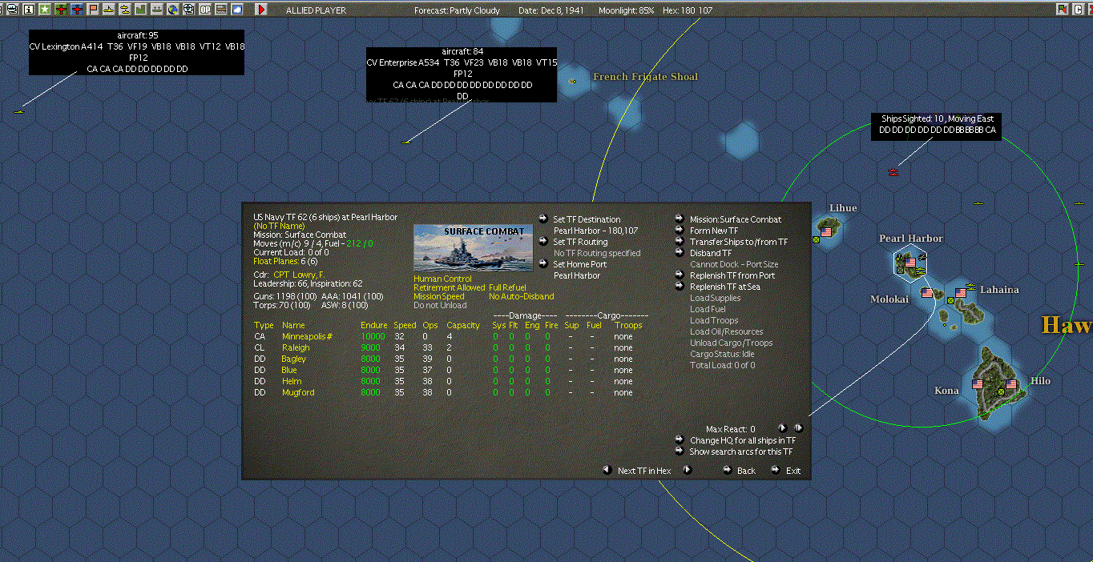The height and width of the screenshot is (562, 1093).
Task: Go to previous TF in hex arrow
Action: click(607, 470)
